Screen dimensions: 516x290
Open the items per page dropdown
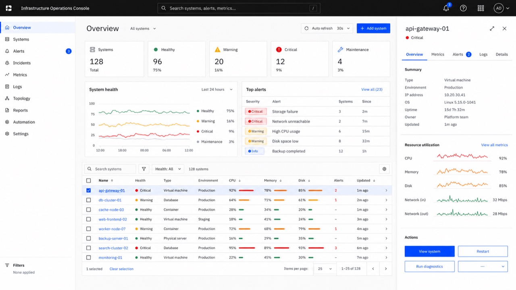(x=325, y=269)
